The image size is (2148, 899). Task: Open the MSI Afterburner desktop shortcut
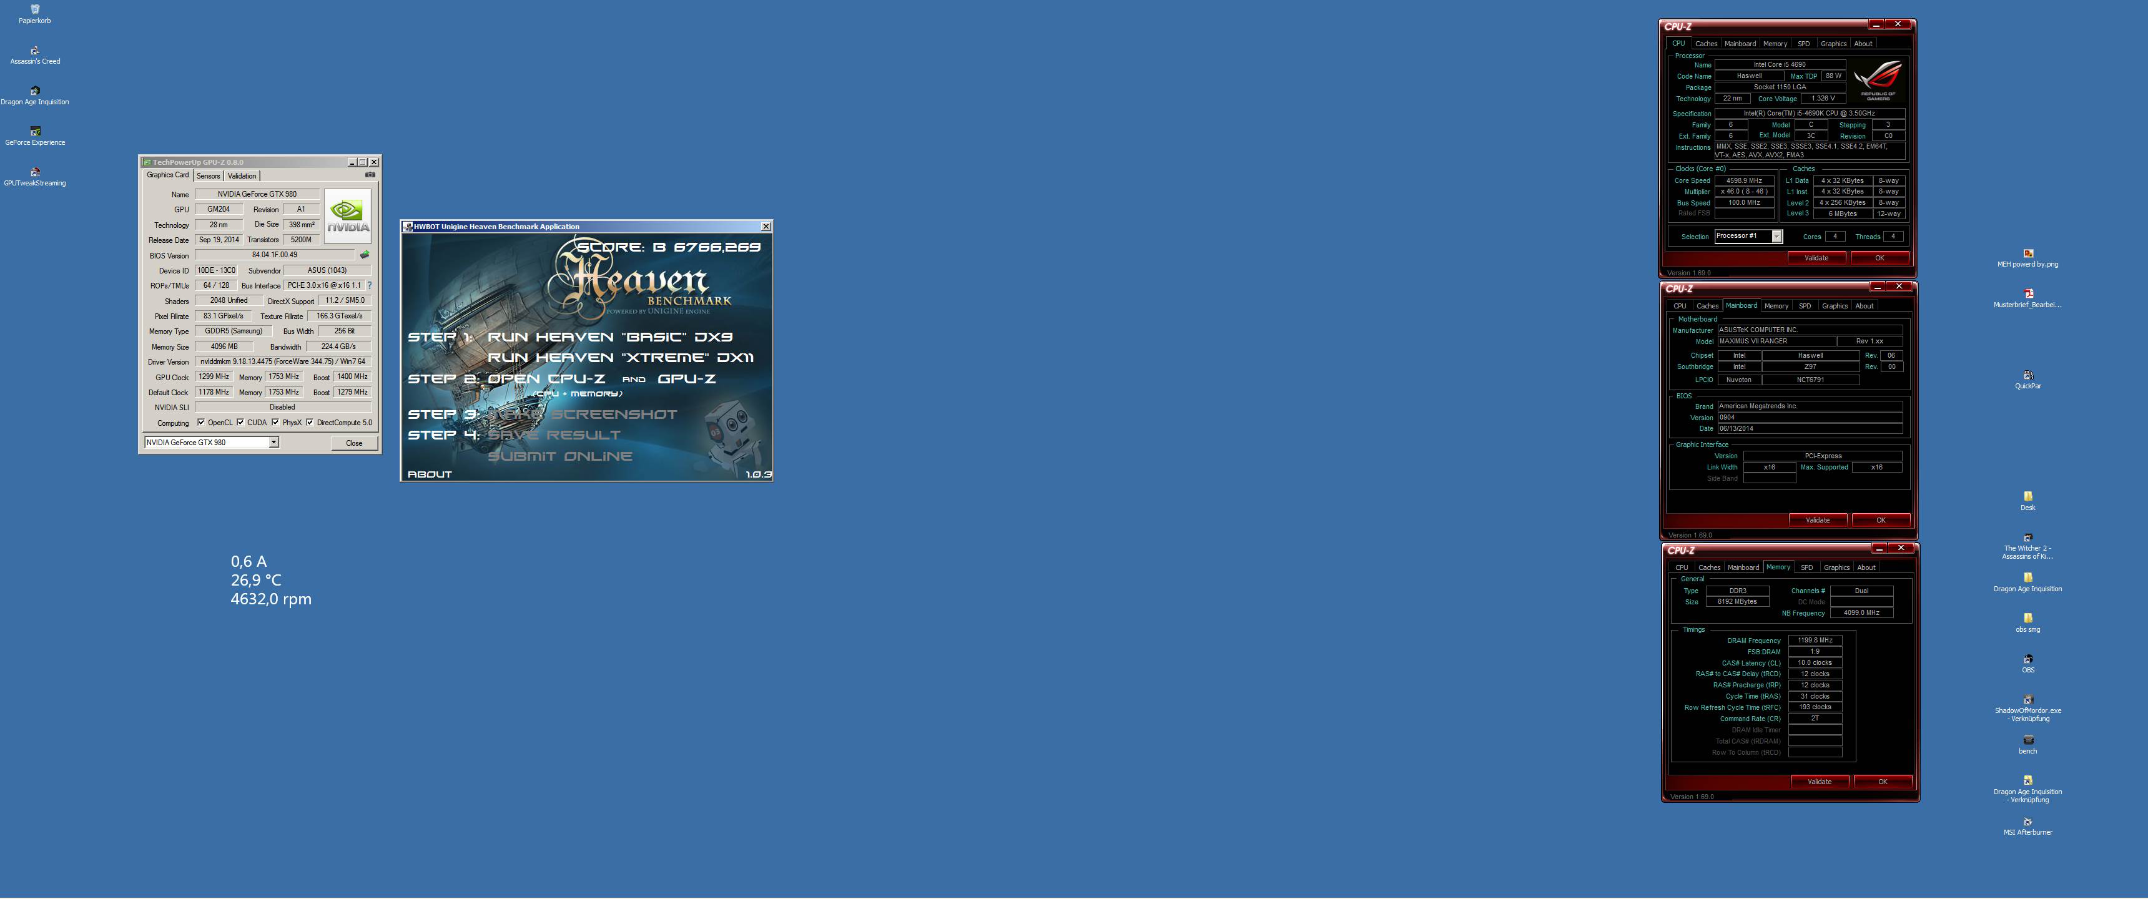(x=2028, y=822)
